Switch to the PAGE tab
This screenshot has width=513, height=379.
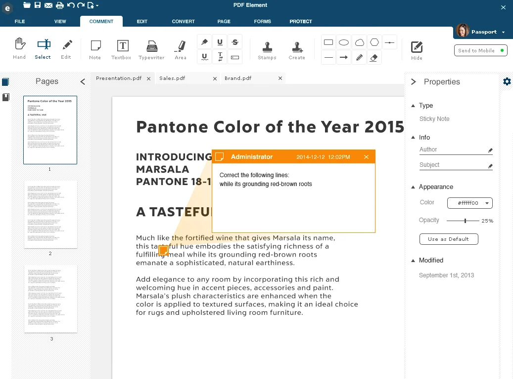224,21
